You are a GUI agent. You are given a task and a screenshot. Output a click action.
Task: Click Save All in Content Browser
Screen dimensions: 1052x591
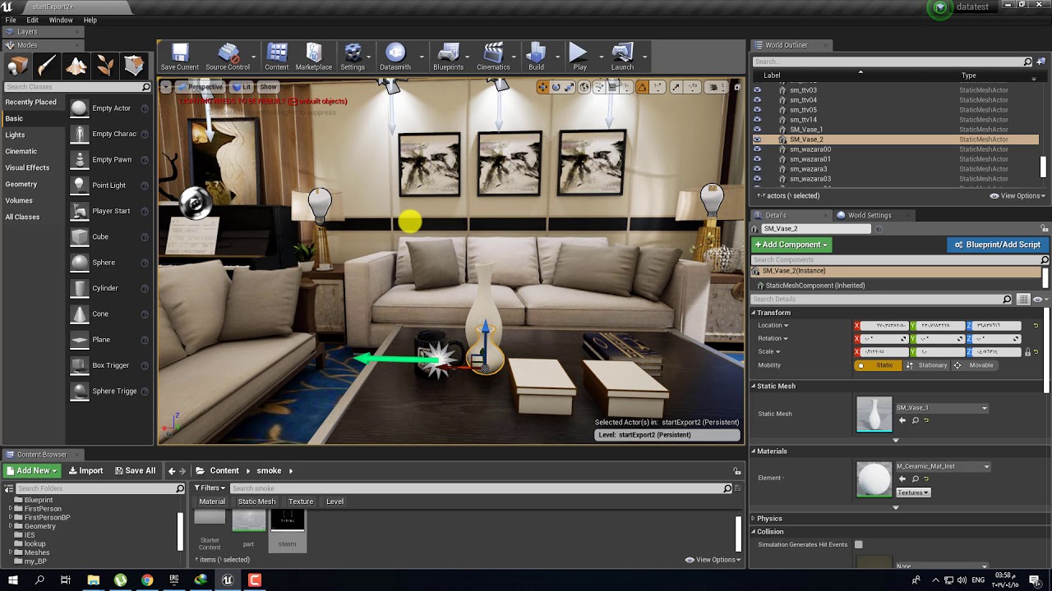pyautogui.click(x=135, y=471)
